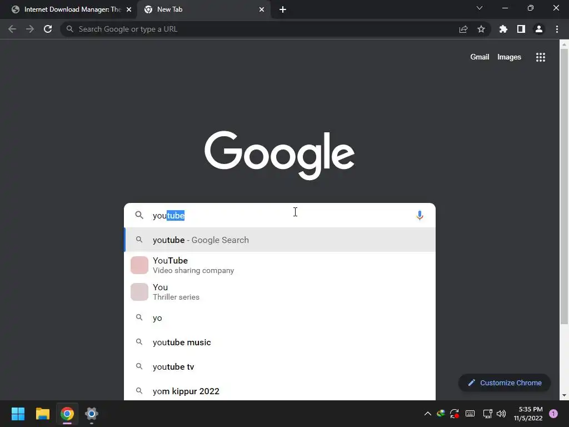Open the notification badge showing 1
569x427 pixels.
coord(553,414)
